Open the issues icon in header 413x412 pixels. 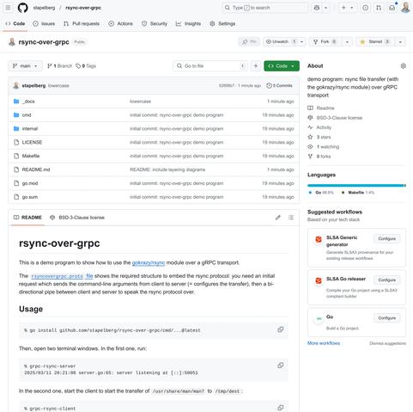[365, 8]
